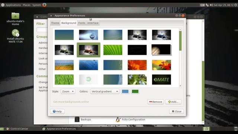This screenshot has height=134, width=238.
Task: Open the Colors Vertical gradient dropdown
Action: pyautogui.click(x=105, y=91)
